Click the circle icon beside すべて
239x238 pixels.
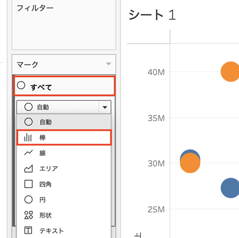21,85
